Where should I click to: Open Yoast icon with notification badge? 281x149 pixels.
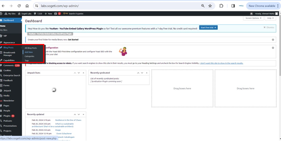(57, 14)
